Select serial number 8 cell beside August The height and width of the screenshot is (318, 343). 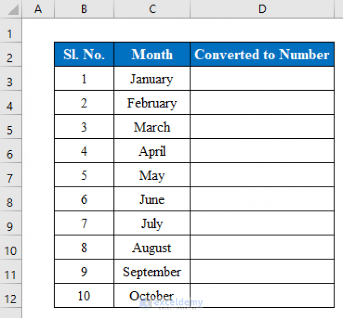point(84,247)
